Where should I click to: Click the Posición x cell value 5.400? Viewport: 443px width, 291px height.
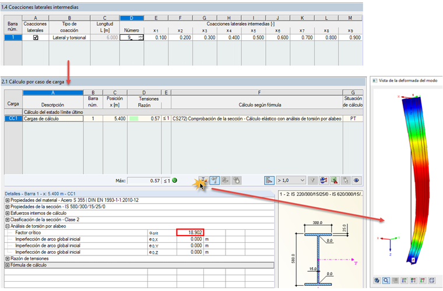tap(115, 119)
